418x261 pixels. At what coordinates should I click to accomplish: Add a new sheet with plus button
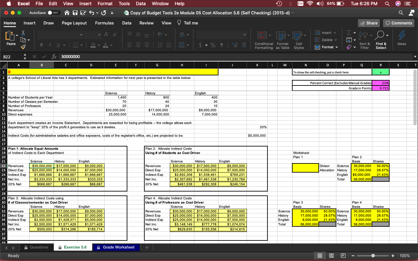click(x=147, y=248)
